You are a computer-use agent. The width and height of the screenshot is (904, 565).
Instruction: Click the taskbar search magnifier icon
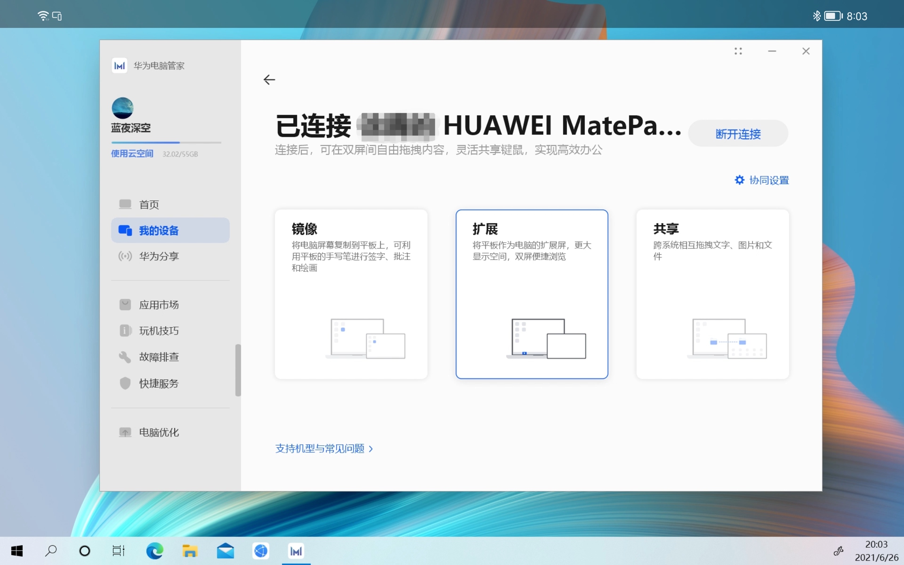click(x=51, y=551)
